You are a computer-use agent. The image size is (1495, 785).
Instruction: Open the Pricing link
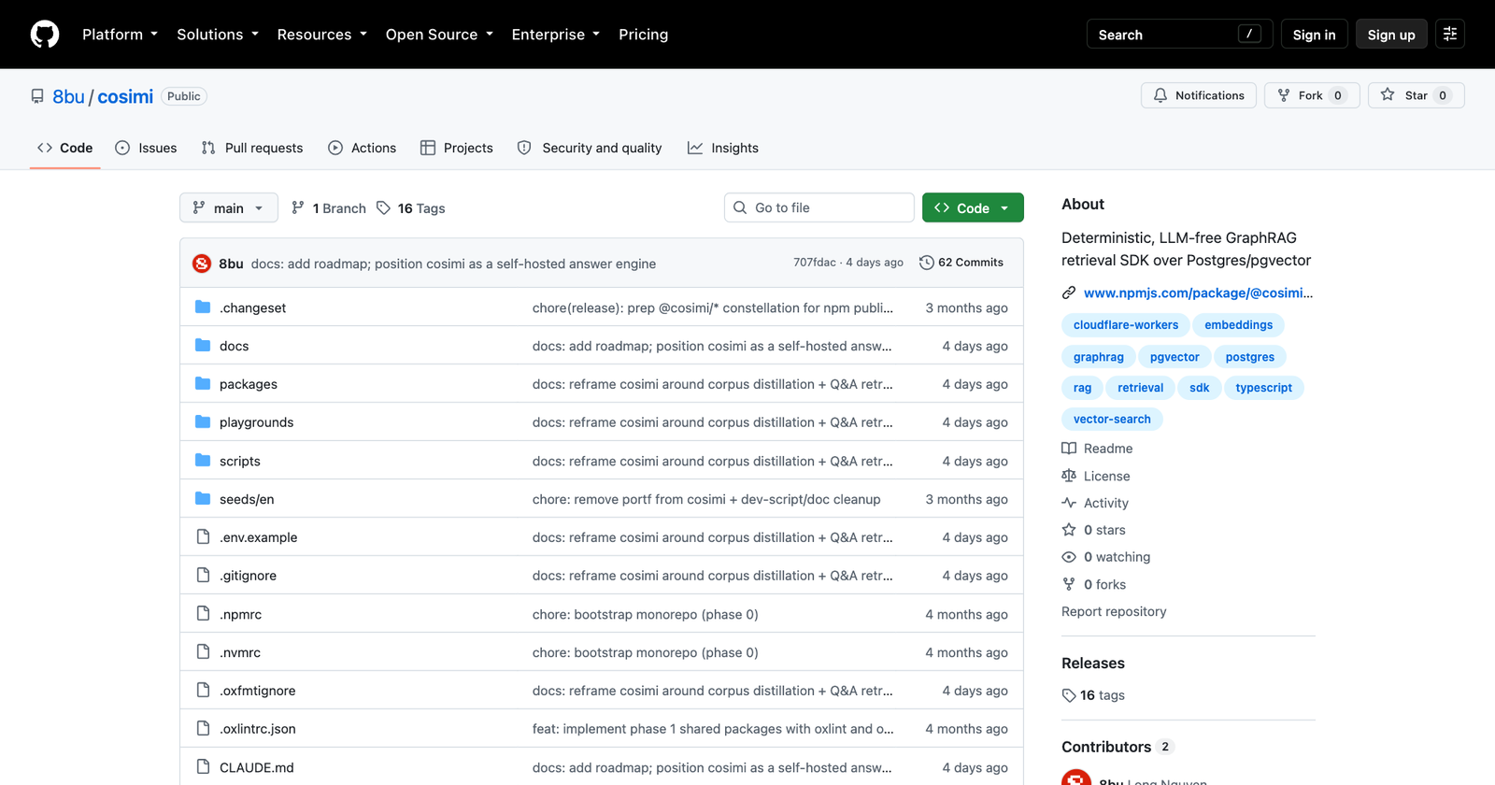[x=644, y=35]
